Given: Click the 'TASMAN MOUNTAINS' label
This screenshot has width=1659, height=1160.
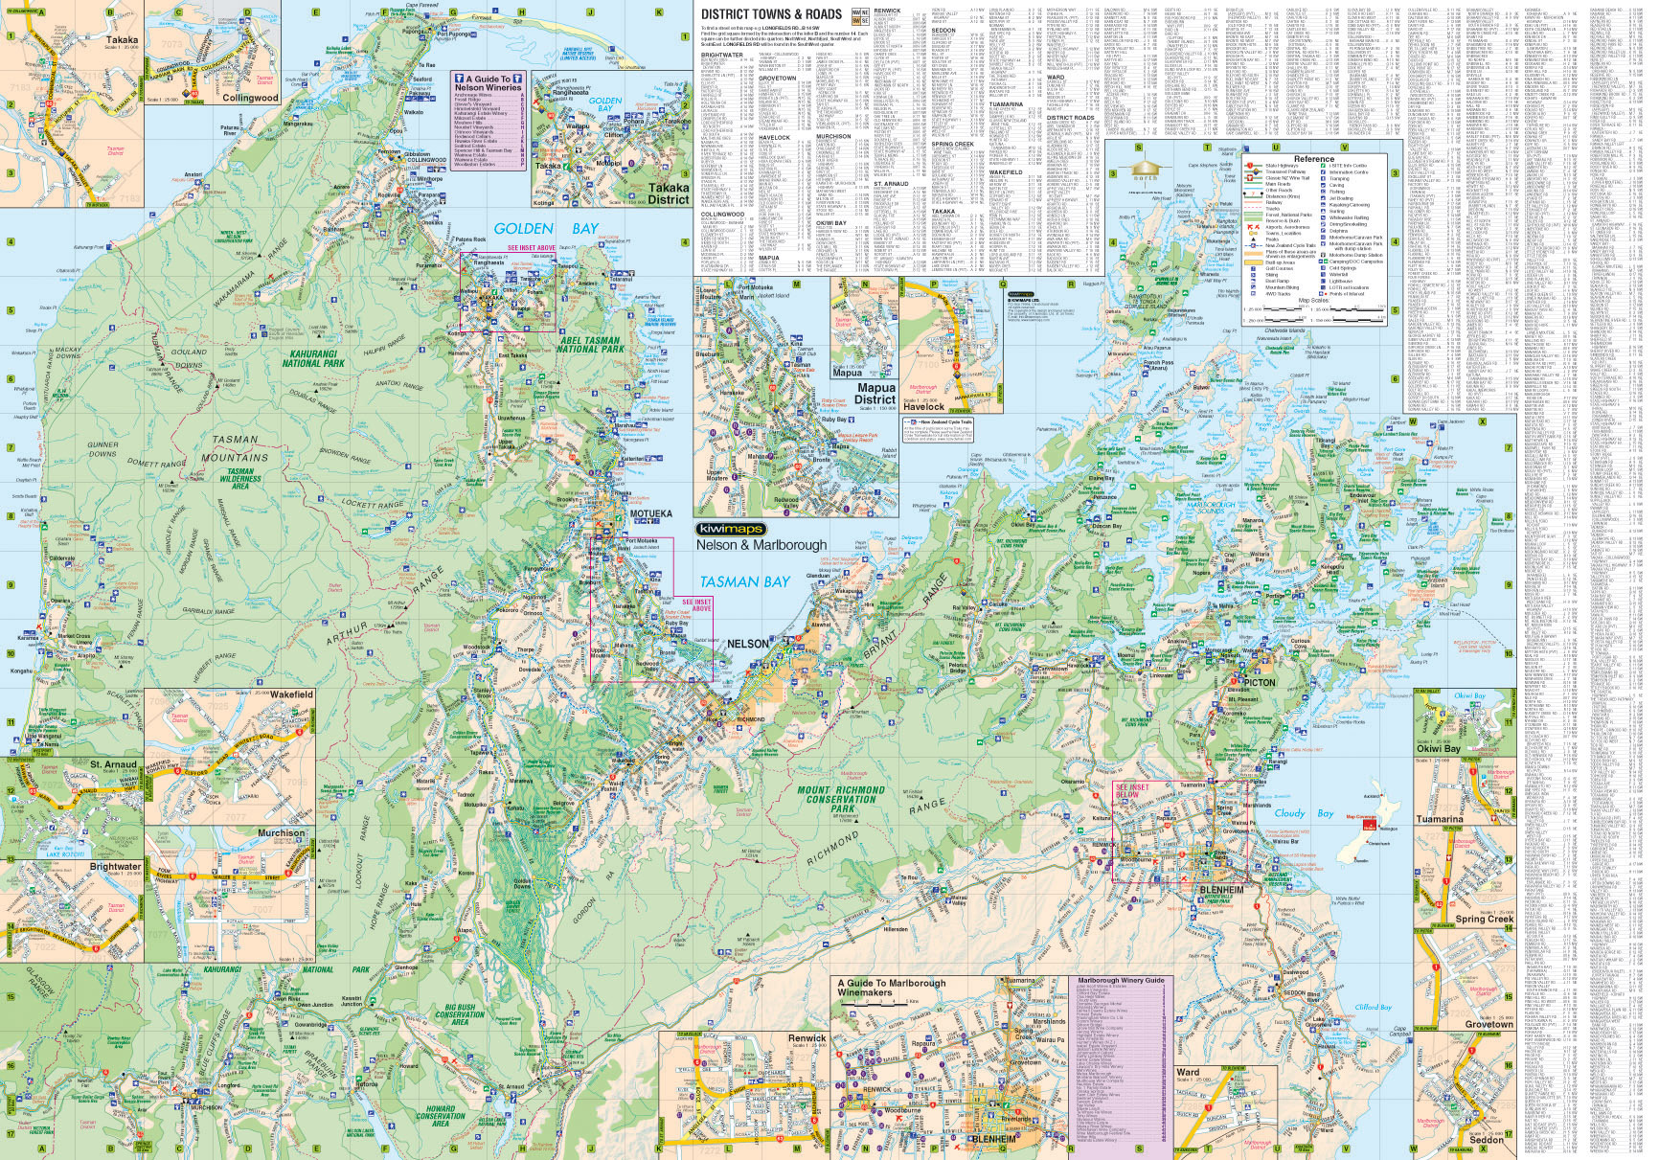Looking at the screenshot, I should 235,448.
